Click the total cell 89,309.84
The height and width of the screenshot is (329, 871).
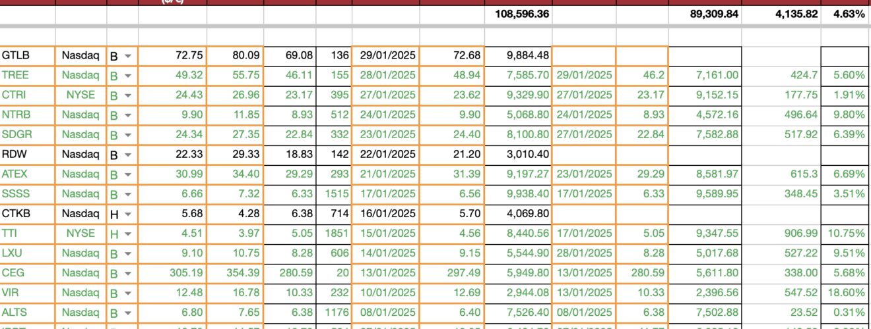click(705, 14)
